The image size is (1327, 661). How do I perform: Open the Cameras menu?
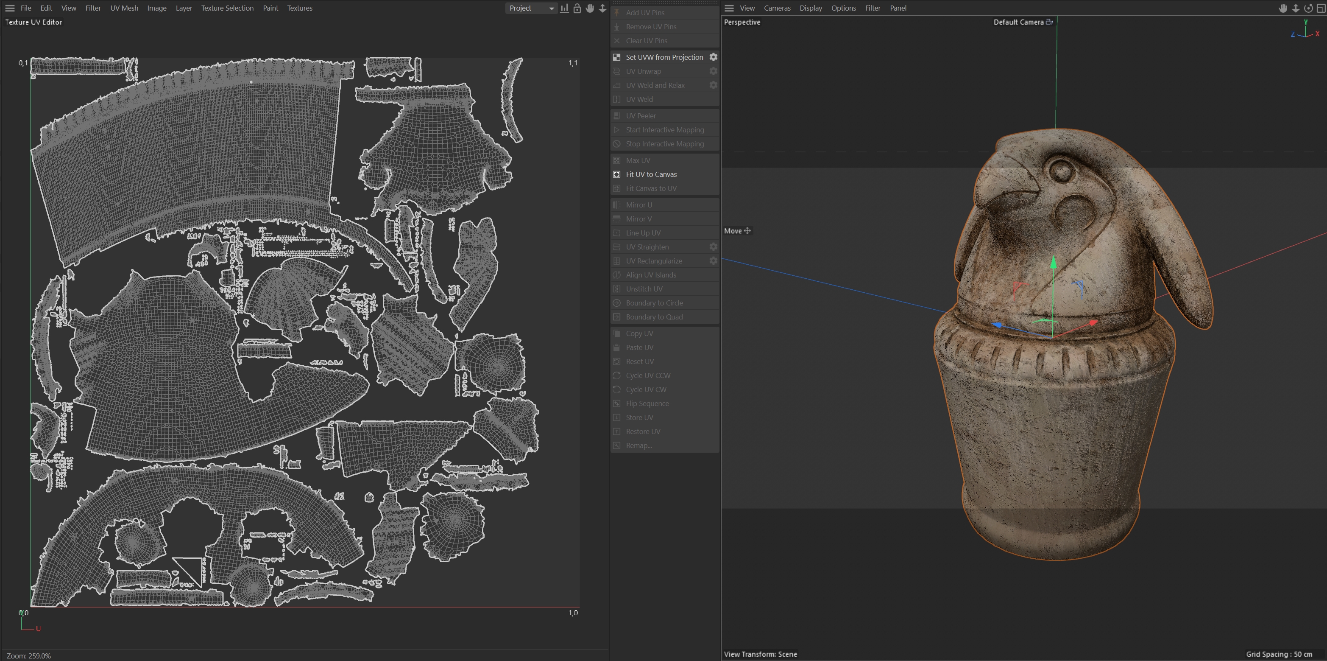point(777,8)
